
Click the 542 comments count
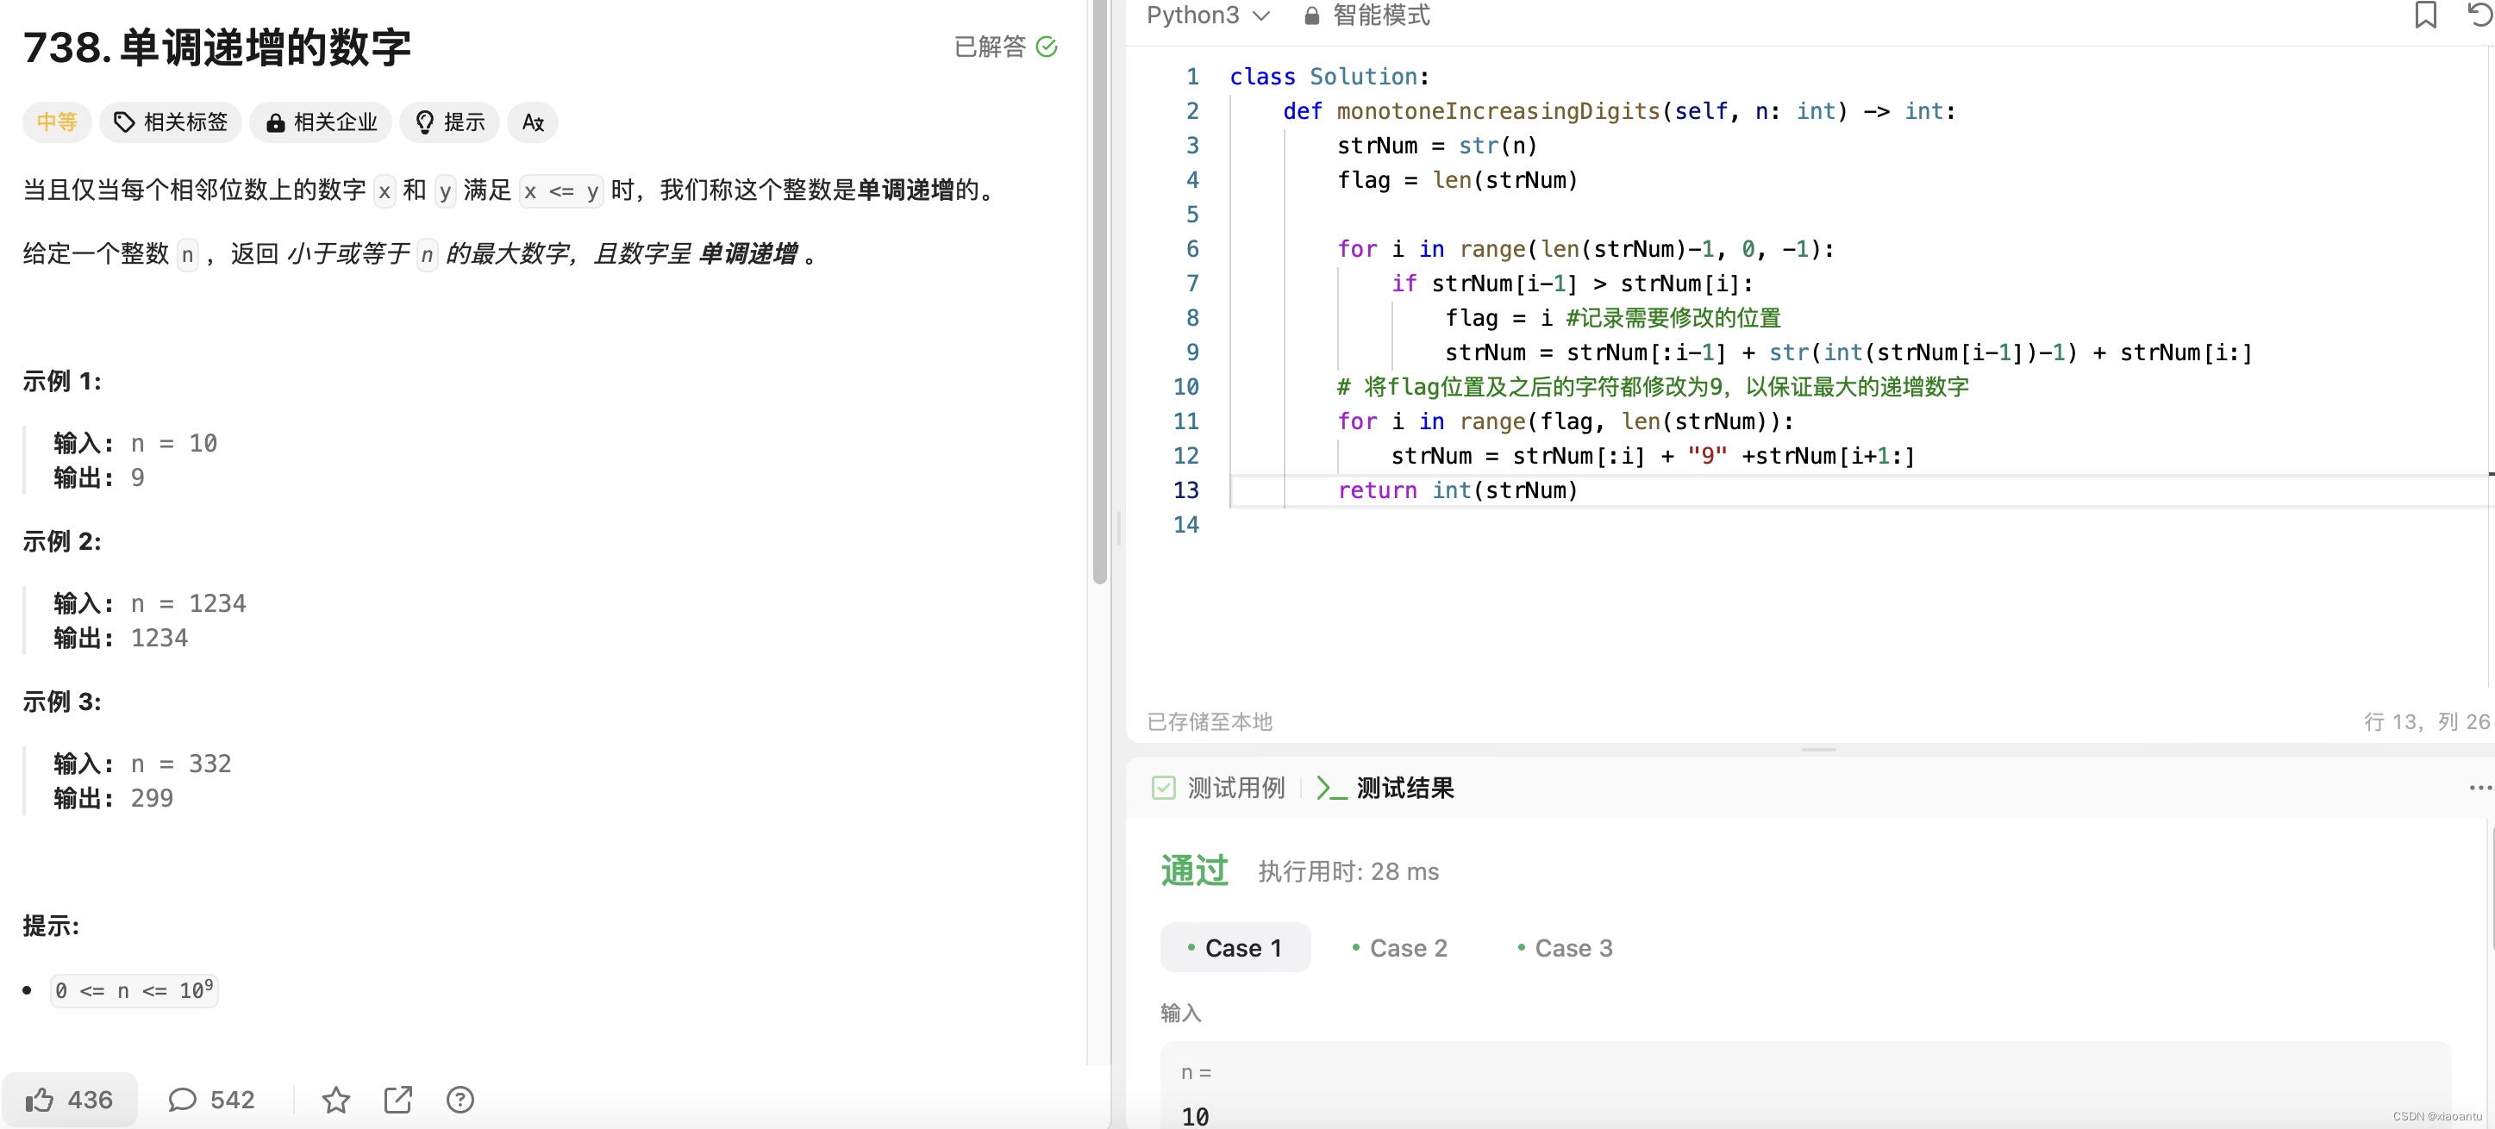click(x=233, y=1099)
